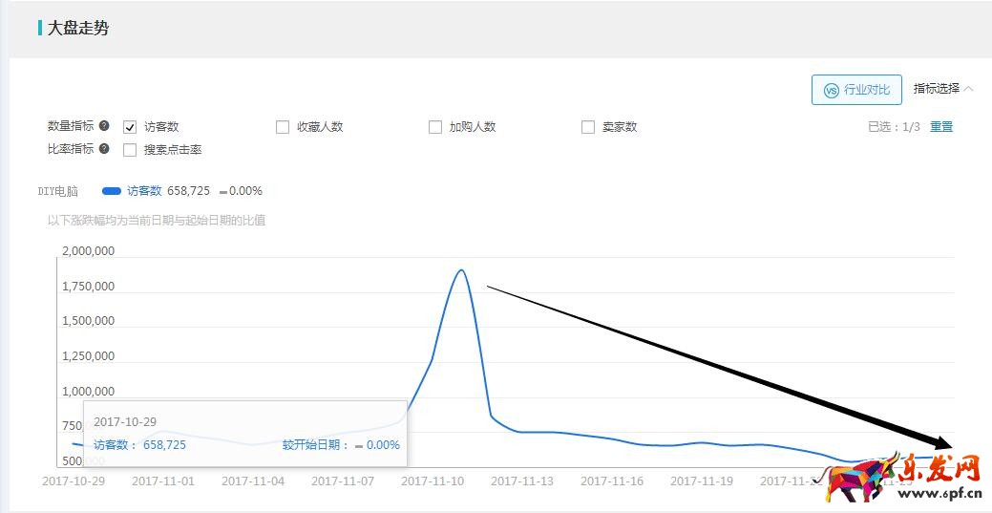Click the 指标选择 chevron arrow
This screenshot has height=513, width=992.
point(969,89)
